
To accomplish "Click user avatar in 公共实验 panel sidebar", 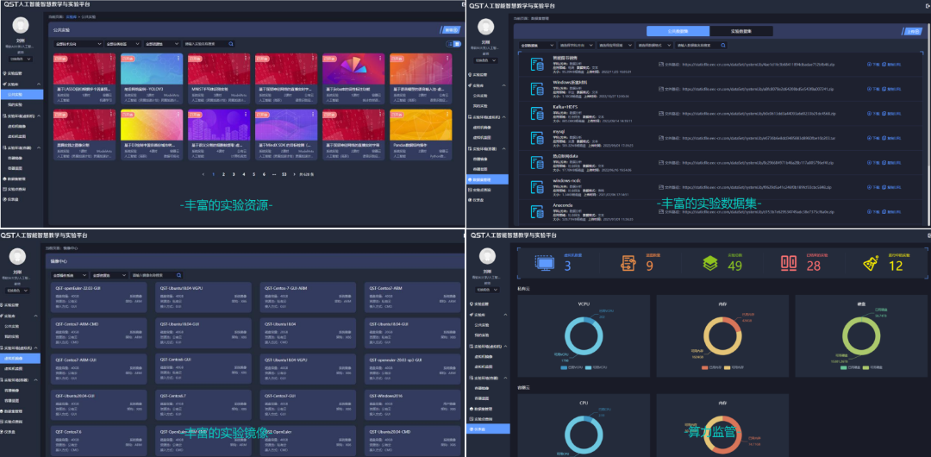I will tap(21, 26).
